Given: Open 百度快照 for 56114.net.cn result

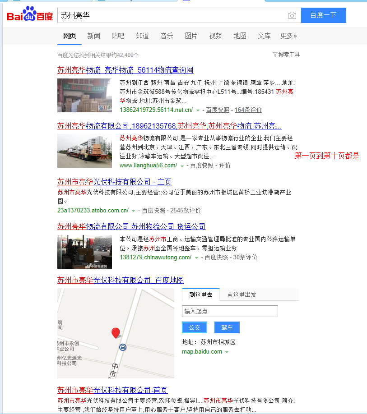Looking at the screenshot, I should point(218,110).
